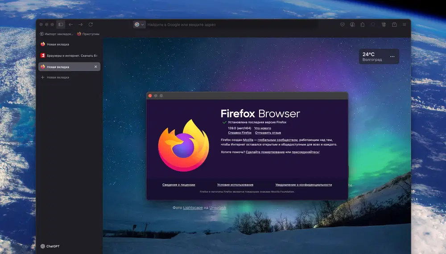Viewport: 446px width, 254px height.
Task: Click the Firefox logo in About dialog
Action: pyautogui.click(x=184, y=145)
